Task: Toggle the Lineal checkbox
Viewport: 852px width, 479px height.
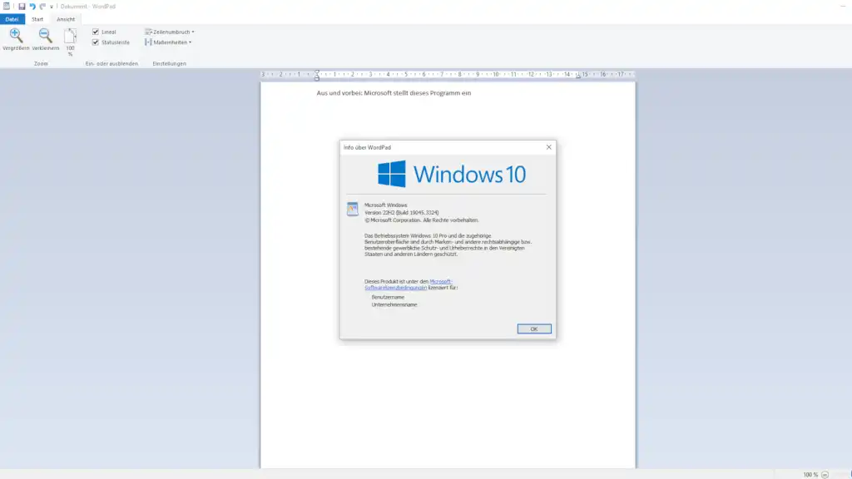Action: tap(96, 32)
